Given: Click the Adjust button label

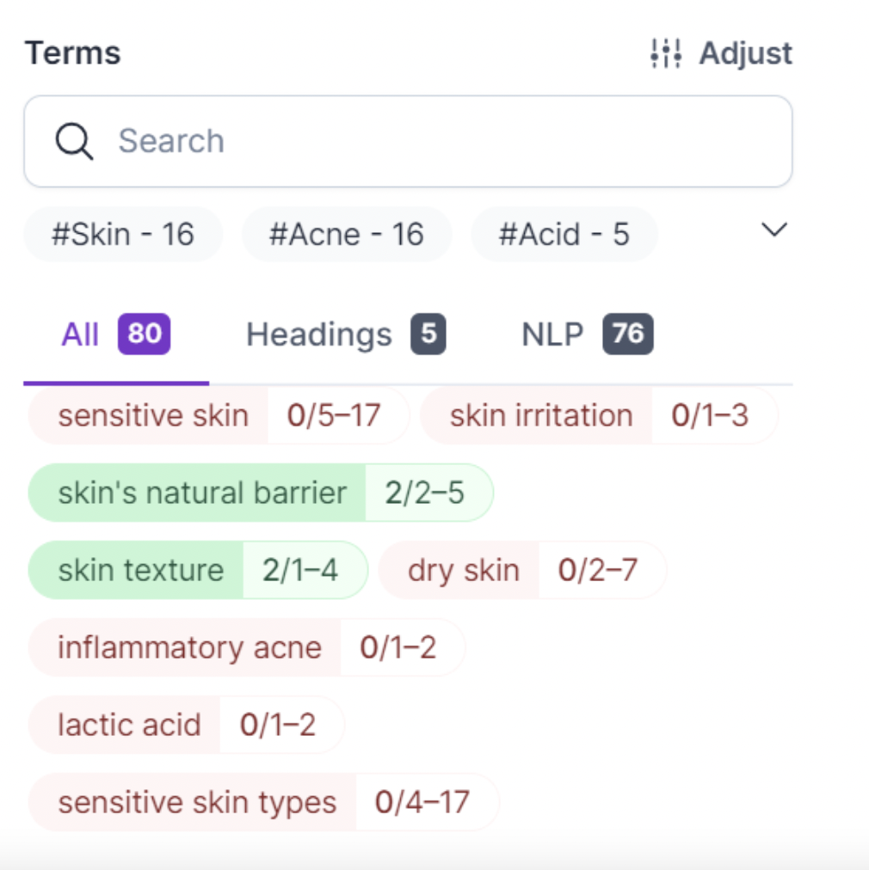Looking at the screenshot, I should [745, 53].
